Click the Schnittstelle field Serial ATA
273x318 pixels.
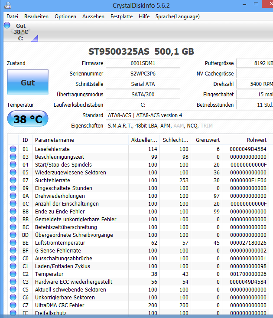click(x=143, y=84)
